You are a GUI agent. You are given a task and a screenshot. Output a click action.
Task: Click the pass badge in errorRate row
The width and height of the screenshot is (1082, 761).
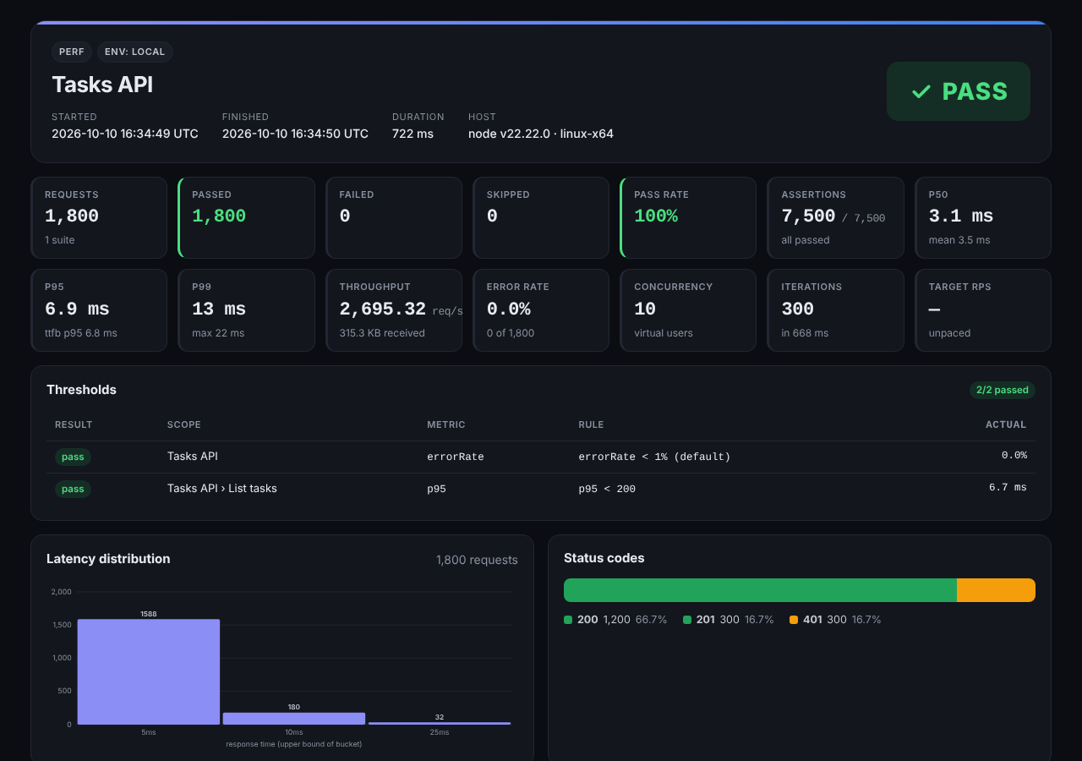pyautogui.click(x=73, y=457)
